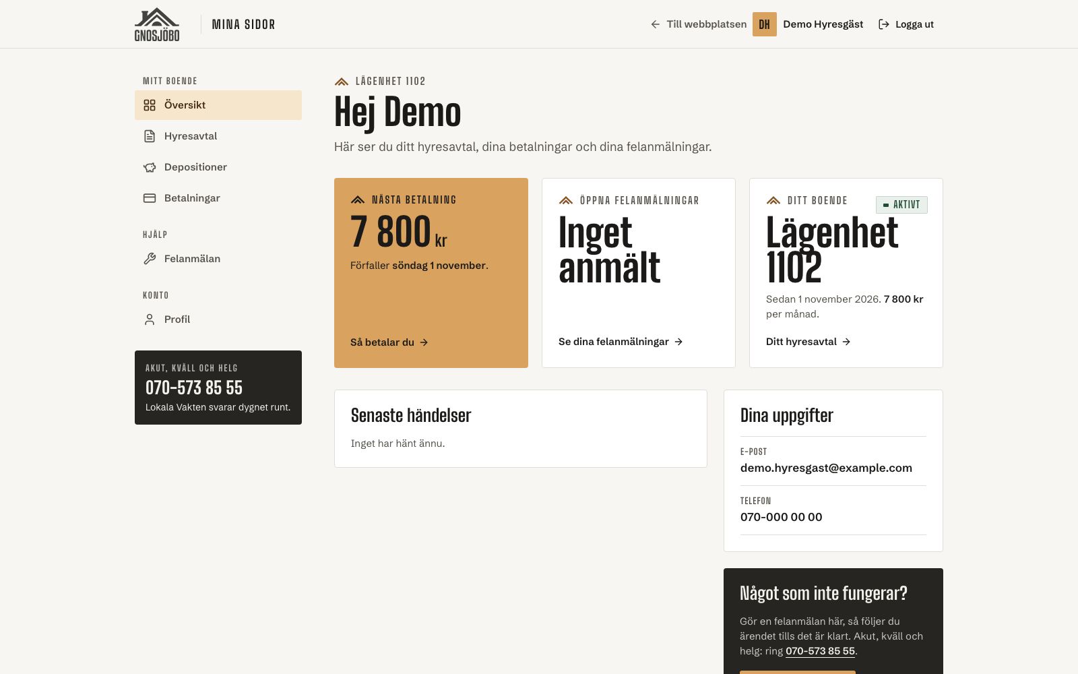Open Betalningar in the sidebar
The height and width of the screenshot is (674, 1078).
[x=218, y=198]
